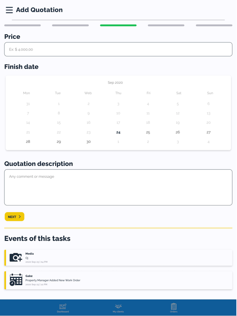Click the calendar clock icon on Gab2 event
The height and width of the screenshot is (316, 237).
click(x=16, y=280)
